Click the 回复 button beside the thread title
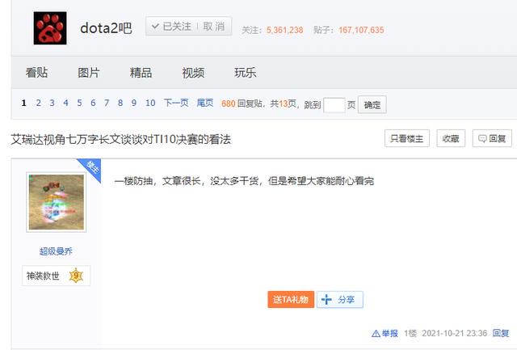The height and width of the screenshot is (350, 517). click(x=492, y=138)
